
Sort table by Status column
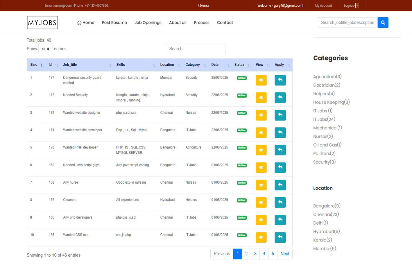(242, 65)
